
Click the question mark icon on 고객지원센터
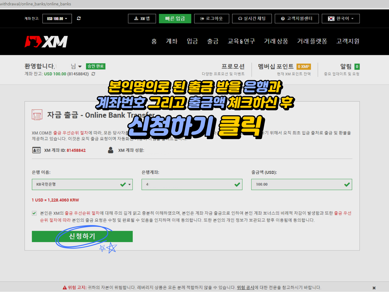282,18
